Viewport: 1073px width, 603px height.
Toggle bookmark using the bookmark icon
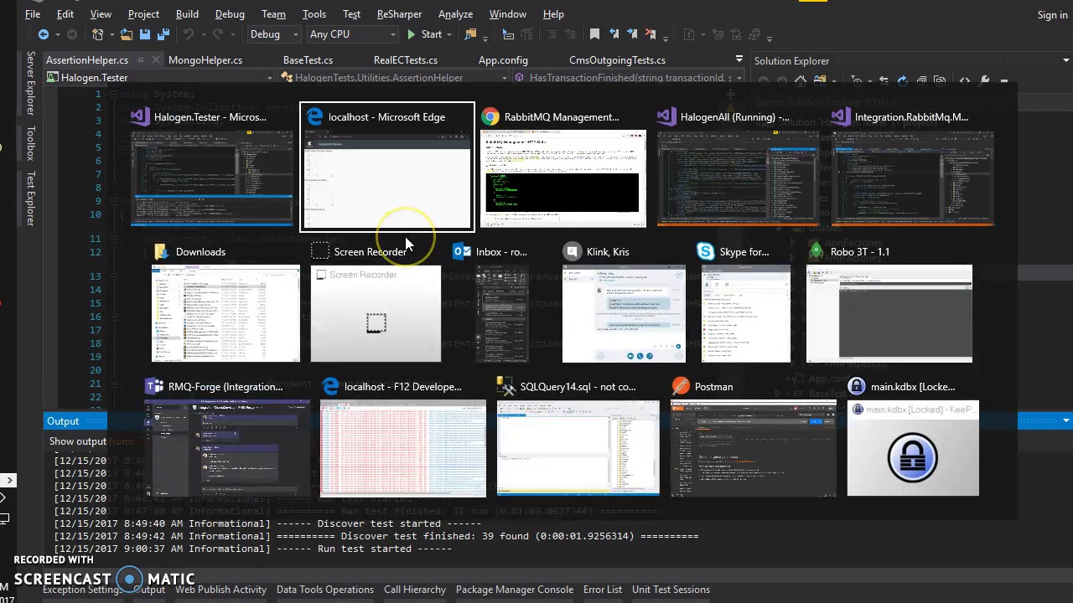(594, 34)
